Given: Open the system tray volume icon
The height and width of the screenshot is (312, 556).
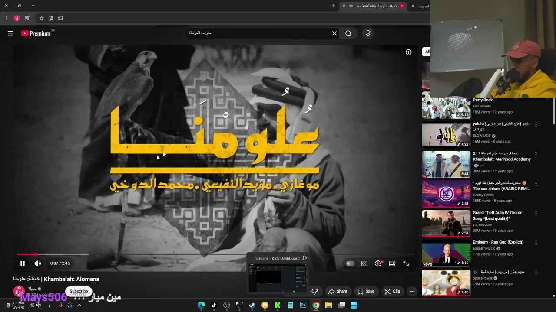Looking at the screenshot, I should (x=31, y=305).
